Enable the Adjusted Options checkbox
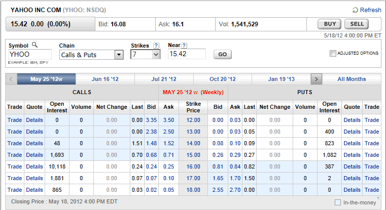The image size is (386, 210). click(x=333, y=53)
